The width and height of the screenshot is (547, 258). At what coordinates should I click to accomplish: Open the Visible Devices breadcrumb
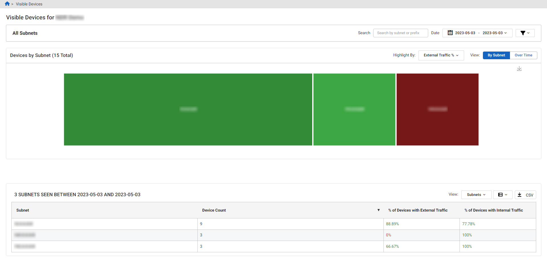click(x=29, y=4)
